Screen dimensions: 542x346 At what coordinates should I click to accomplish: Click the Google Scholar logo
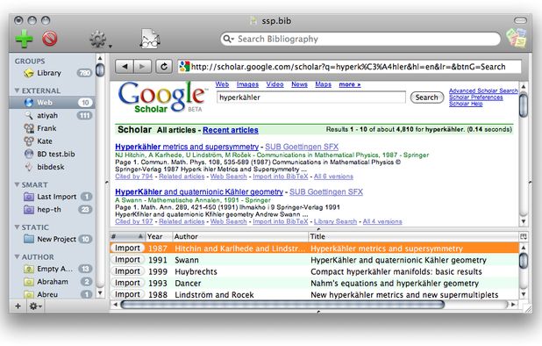click(162, 97)
